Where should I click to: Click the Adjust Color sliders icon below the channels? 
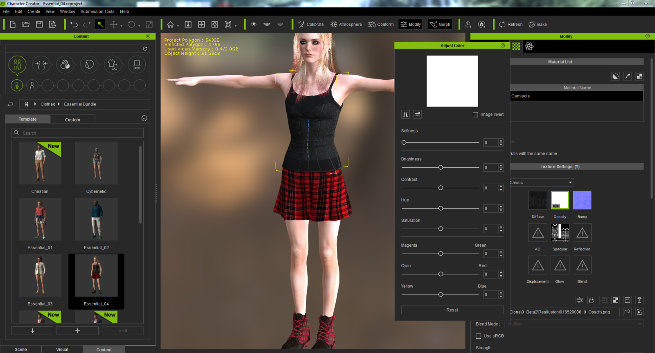click(580, 300)
